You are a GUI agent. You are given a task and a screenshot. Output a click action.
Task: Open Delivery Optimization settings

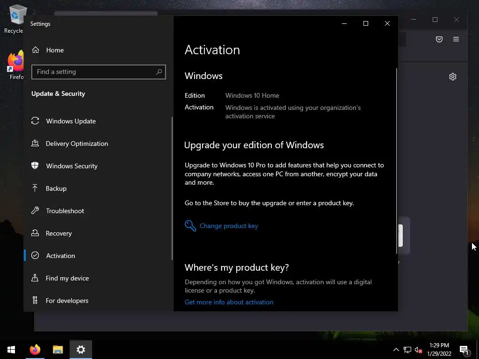click(x=98, y=144)
